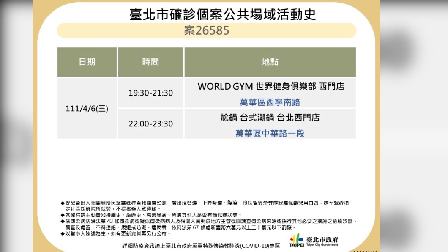Image resolution: width=448 pixels, height=252 pixels.
Task: Click the 時間 column header
Action: coord(150,62)
